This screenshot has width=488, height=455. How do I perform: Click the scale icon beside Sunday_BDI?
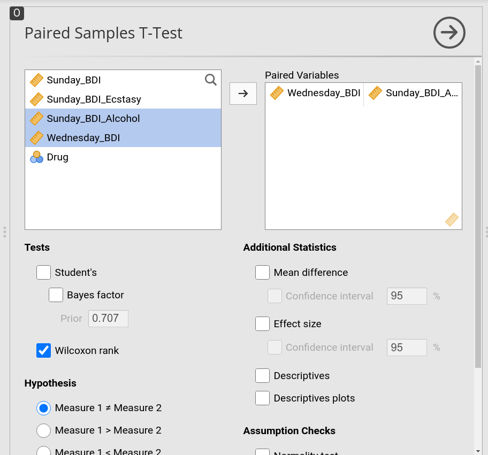36,80
